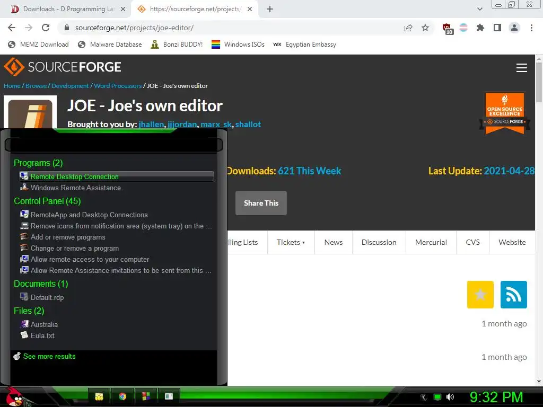This screenshot has width=543, height=407.
Task: Open the marx_sk author link
Action: click(216, 125)
